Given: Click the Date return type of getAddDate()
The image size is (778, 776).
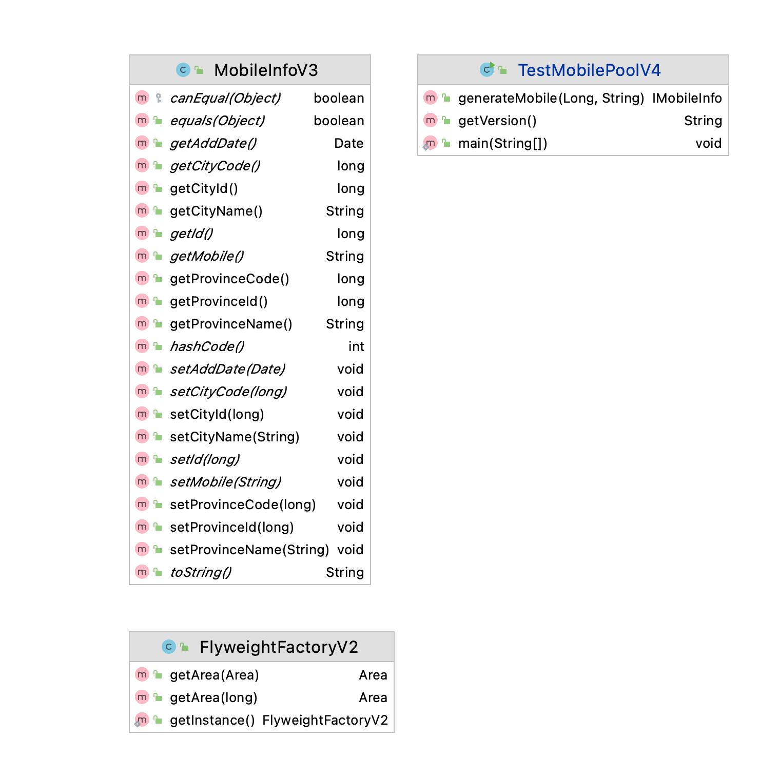Looking at the screenshot, I should pyautogui.click(x=349, y=143).
